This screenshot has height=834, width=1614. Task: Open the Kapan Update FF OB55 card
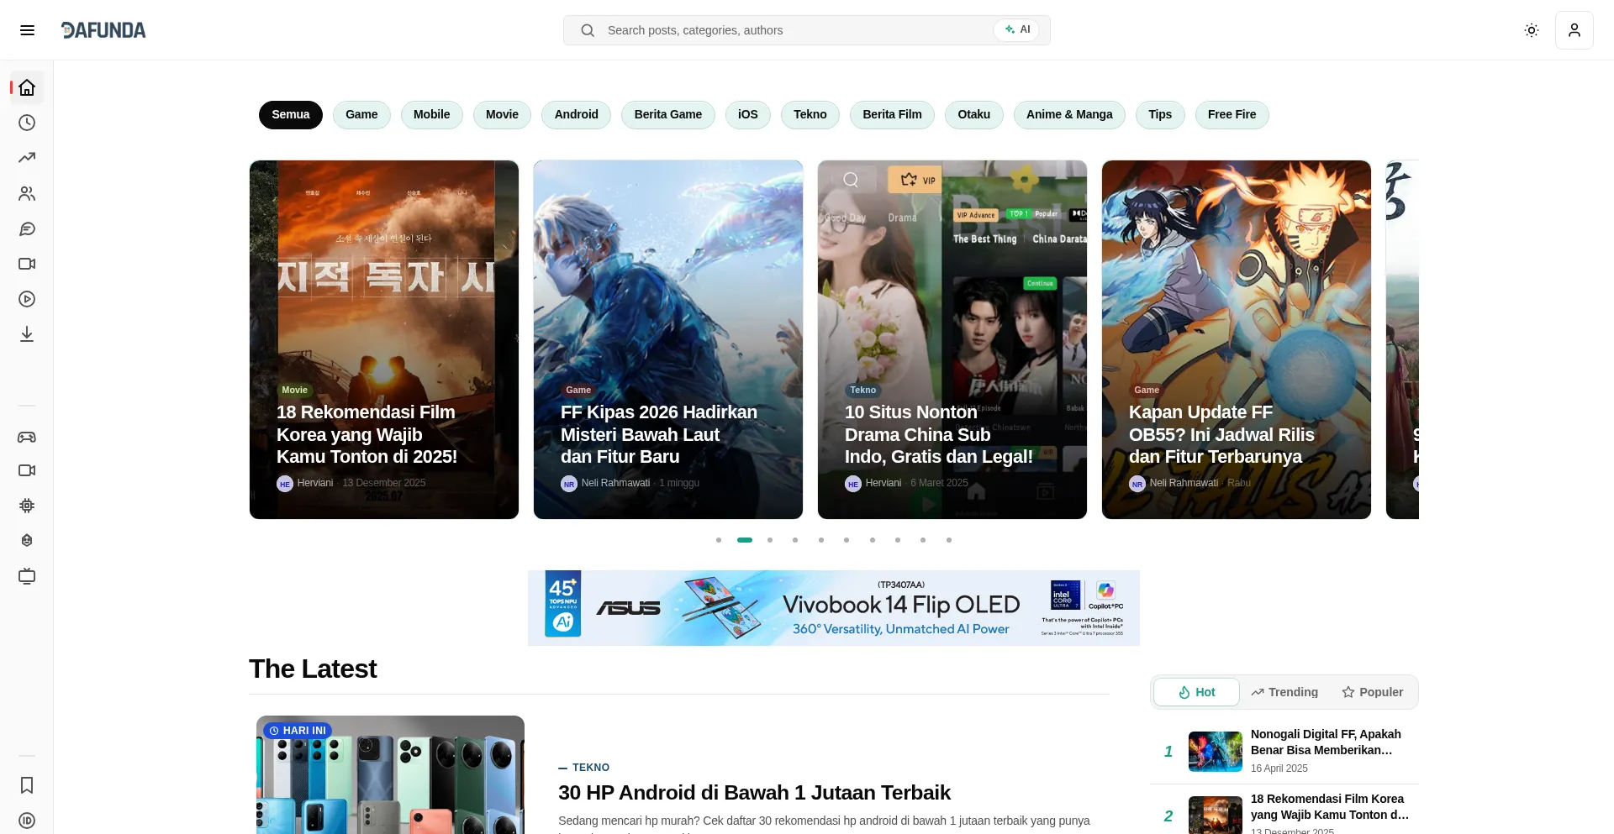click(1237, 339)
